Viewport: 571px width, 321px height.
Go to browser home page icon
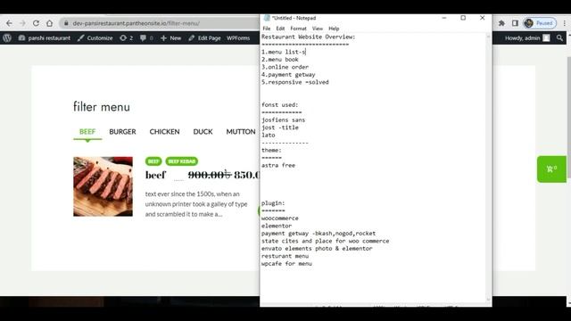[50, 23]
